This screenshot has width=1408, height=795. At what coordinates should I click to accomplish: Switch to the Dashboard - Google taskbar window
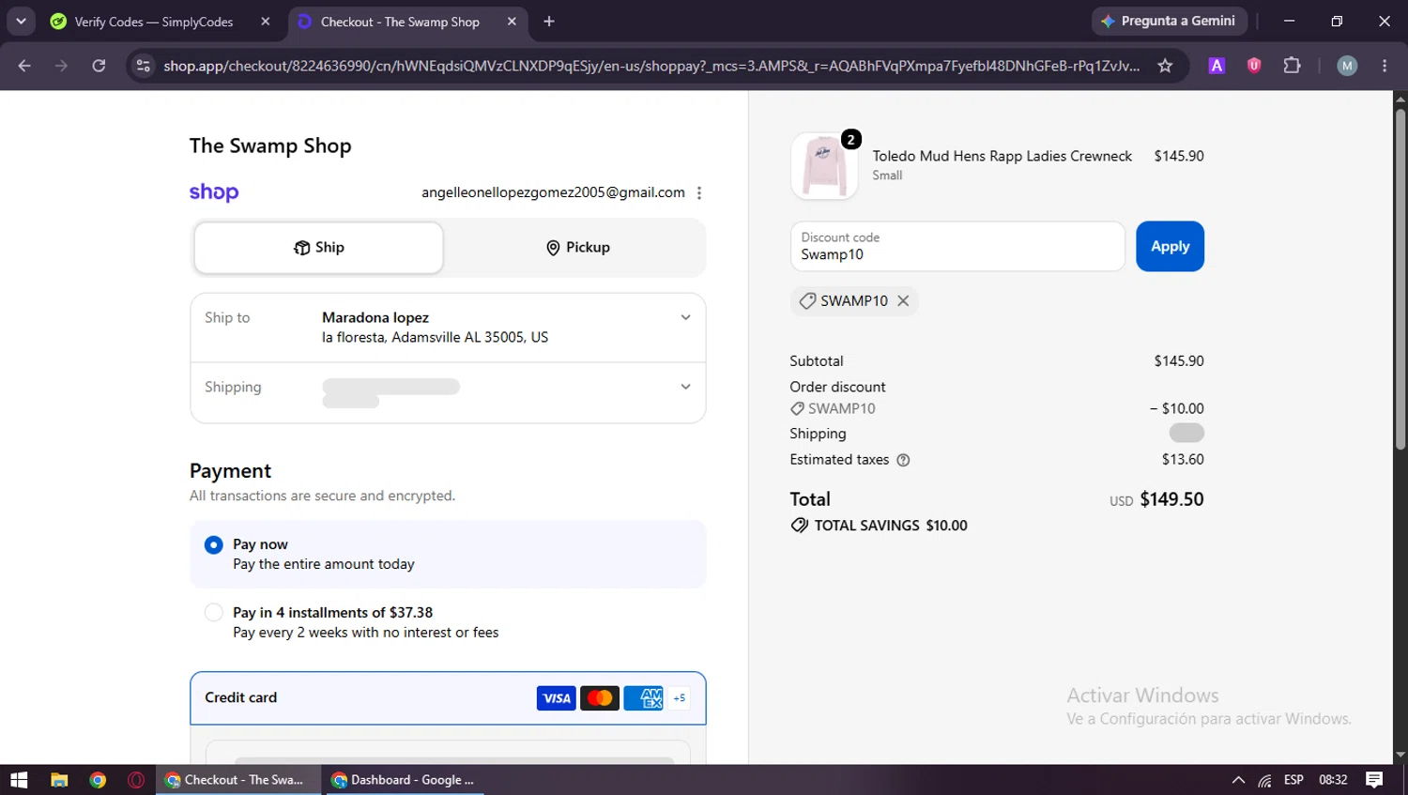click(x=405, y=780)
